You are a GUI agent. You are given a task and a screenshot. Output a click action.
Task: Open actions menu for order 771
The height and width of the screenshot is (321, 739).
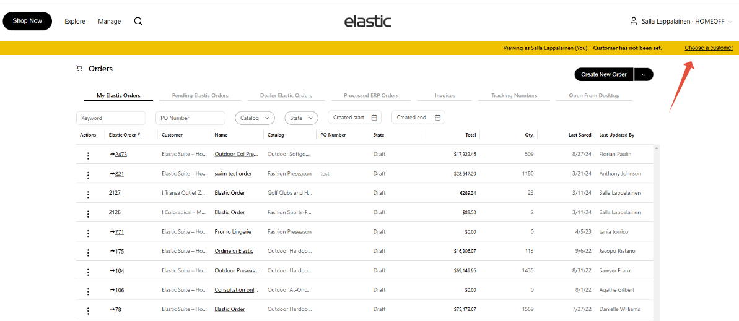point(88,233)
